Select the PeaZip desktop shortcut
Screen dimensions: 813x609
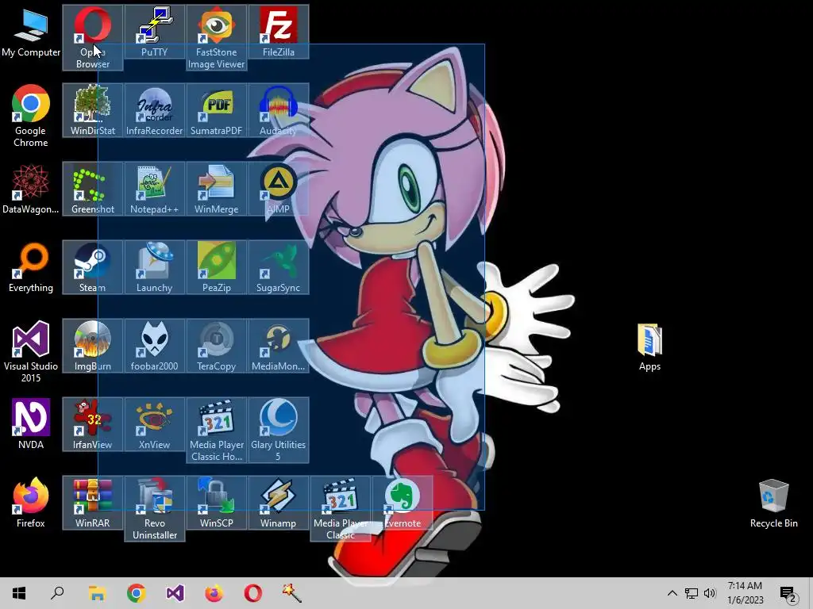[x=217, y=268]
